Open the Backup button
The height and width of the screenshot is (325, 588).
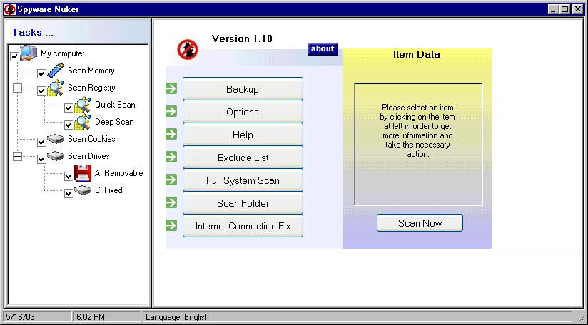click(243, 89)
